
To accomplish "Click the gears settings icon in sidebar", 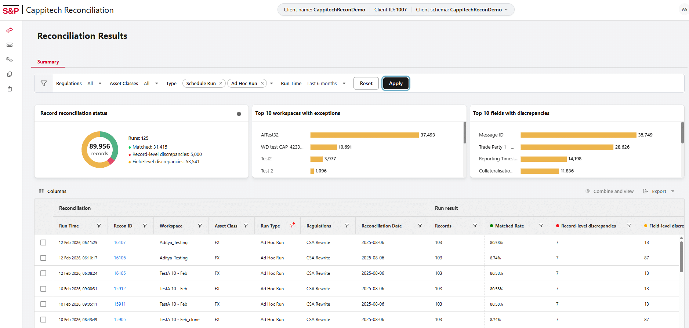I will point(10,59).
